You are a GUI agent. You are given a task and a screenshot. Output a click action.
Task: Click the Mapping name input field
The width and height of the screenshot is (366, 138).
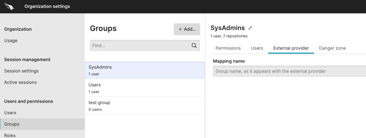(289, 71)
